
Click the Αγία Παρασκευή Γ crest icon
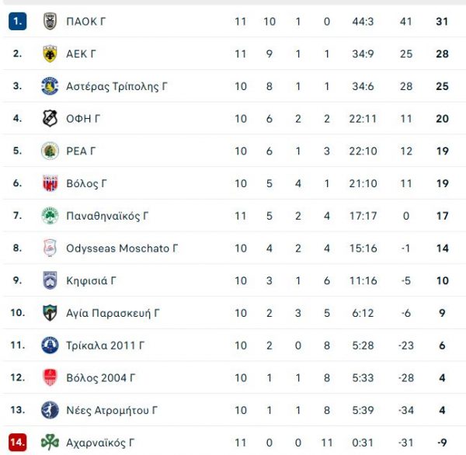tap(50, 313)
